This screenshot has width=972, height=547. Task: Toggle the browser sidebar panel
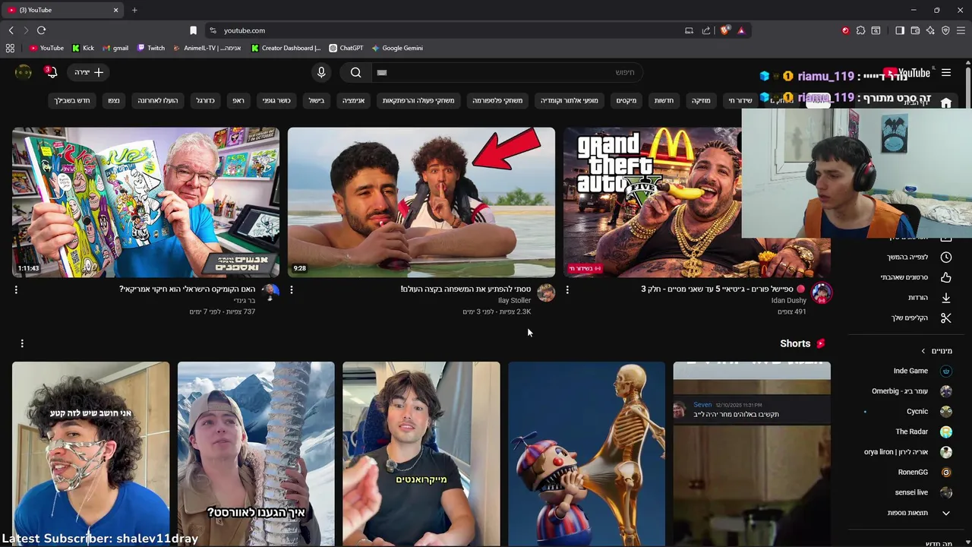[x=900, y=30]
